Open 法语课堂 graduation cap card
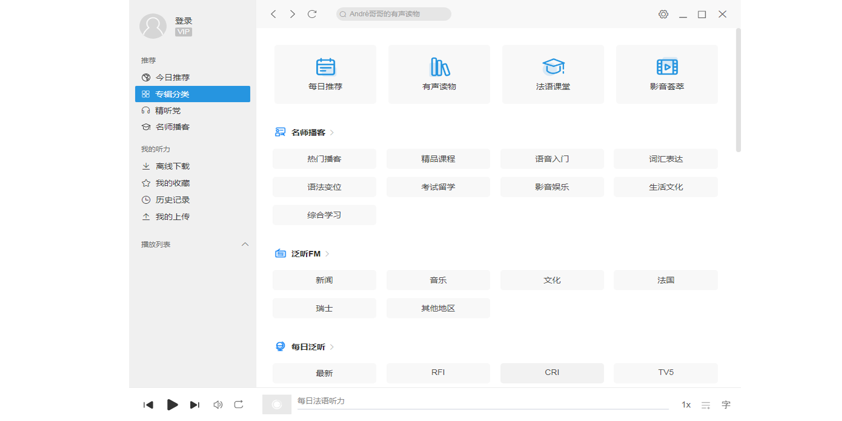Image resolution: width=842 pixels, height=421 pixels. 553,74
